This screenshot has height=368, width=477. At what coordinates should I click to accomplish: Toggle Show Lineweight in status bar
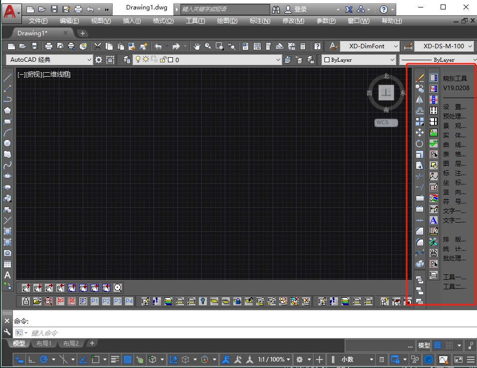tap(115, 360)
